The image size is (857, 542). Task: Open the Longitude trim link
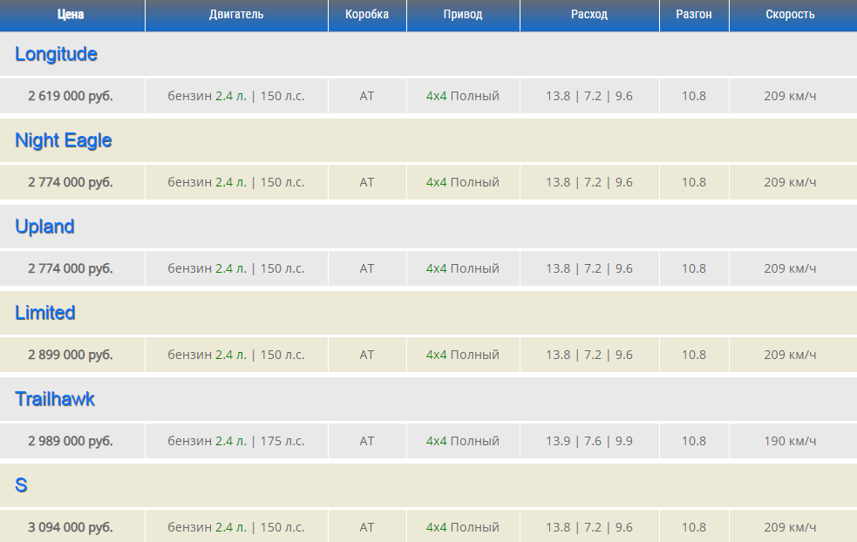click(x=56, y=54)
